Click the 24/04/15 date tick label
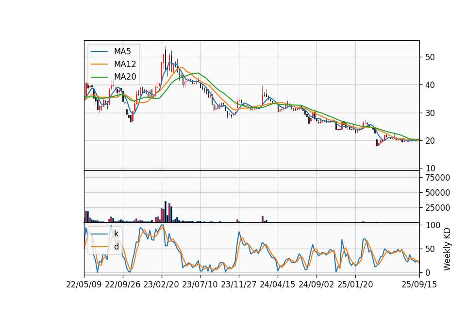Screen dimensions: 466x335 click(278, 285)
